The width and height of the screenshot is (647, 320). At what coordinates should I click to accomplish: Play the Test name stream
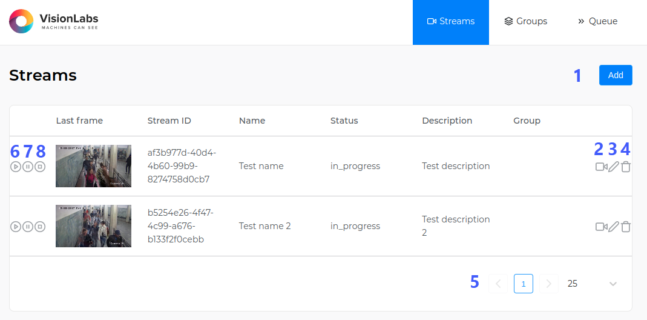click(16, 167)
